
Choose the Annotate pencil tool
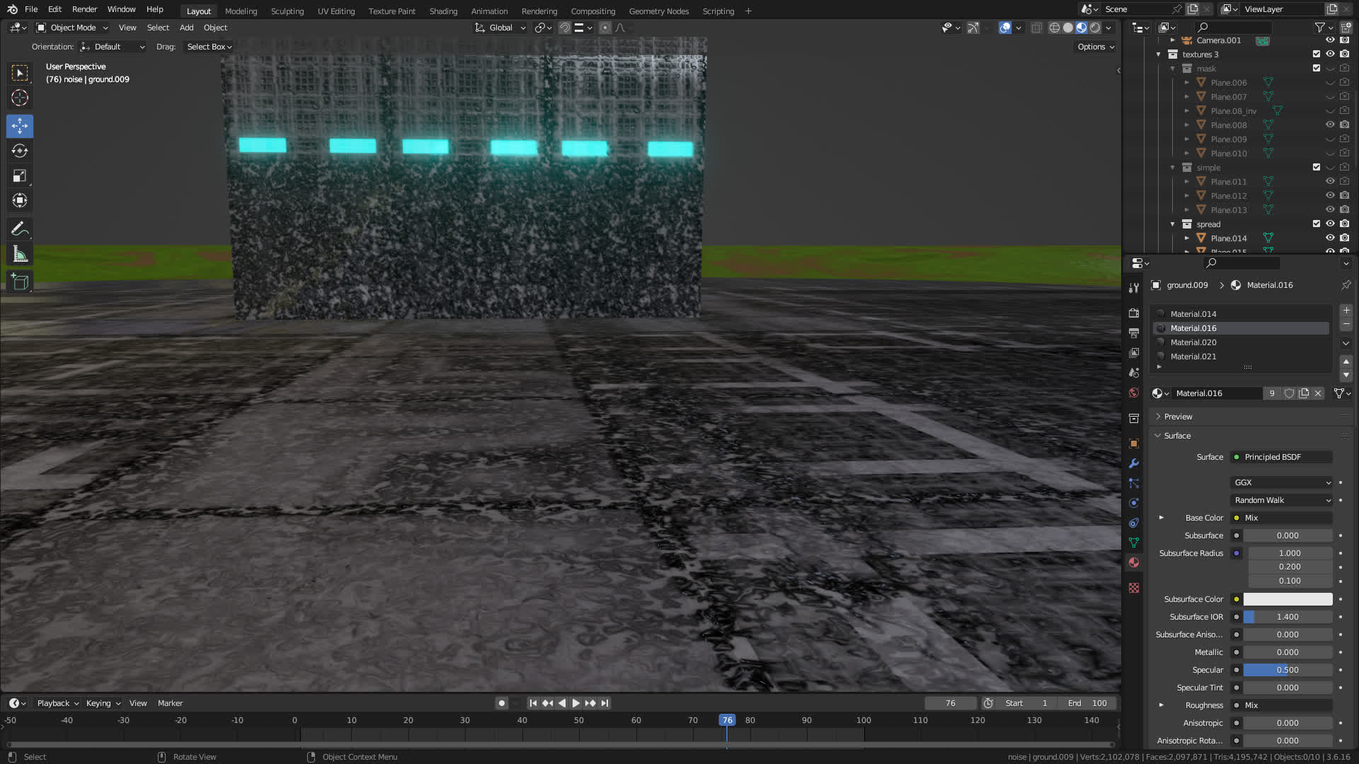20,228
